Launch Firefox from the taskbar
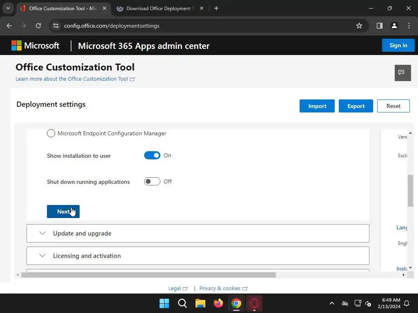 [218, 303]
